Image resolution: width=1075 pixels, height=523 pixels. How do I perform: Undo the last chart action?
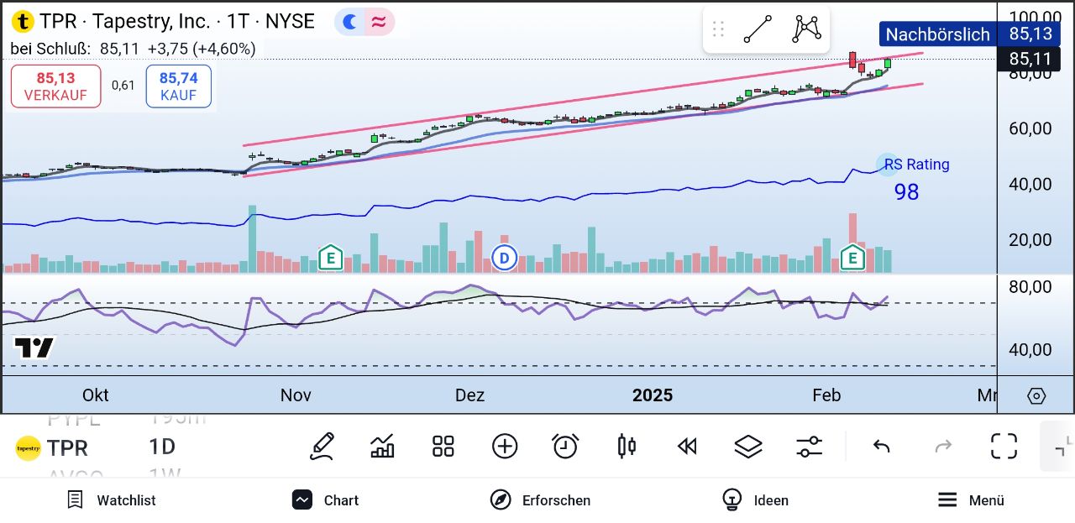pos(881,446)
